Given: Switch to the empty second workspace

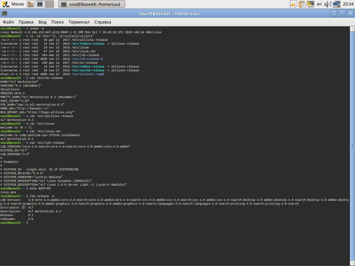Looking at the screenshot, I should (x=49, y=4).
